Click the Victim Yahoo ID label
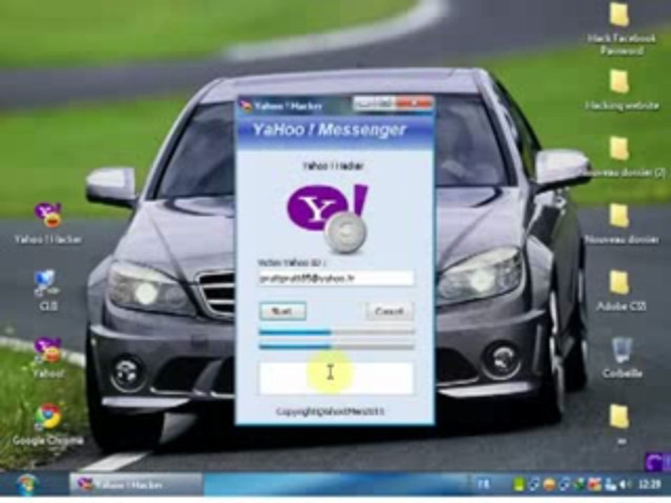Screen dimensions: 671x503 click(x=292, y=262)
